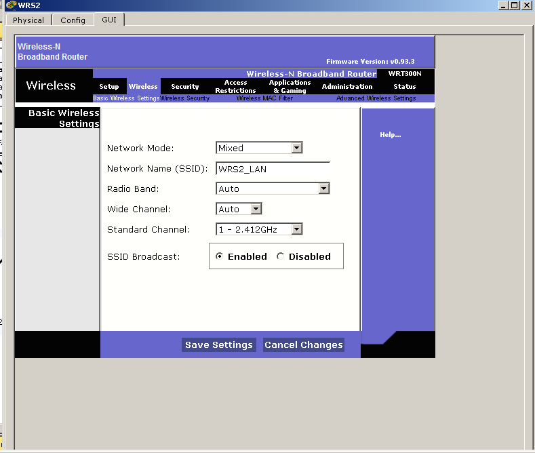535x453 pixels.
Task: Go to Wireless Security submenu
Action: pyautogui.click(x=185, y=98)
